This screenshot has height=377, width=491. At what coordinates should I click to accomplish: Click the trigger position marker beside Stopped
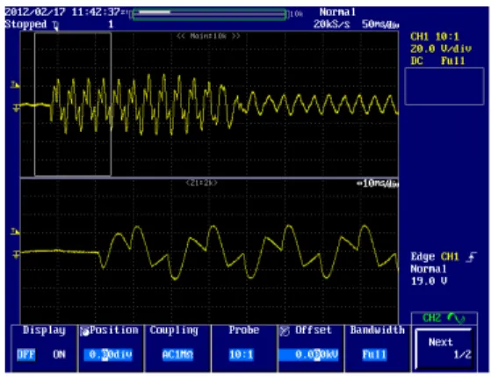point(55,25)
